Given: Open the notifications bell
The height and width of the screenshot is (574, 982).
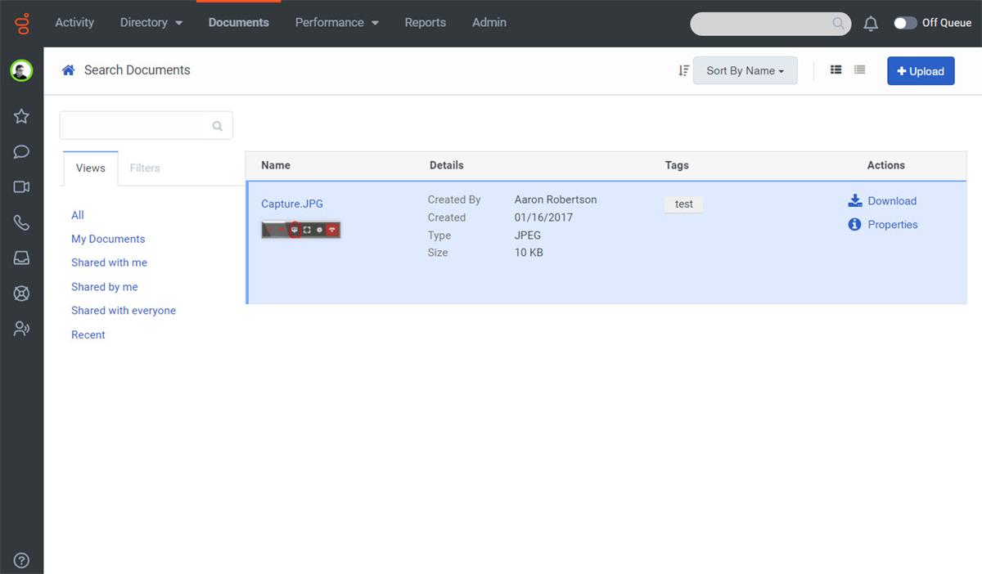Looking at the screenshot, I should [870, 23].
